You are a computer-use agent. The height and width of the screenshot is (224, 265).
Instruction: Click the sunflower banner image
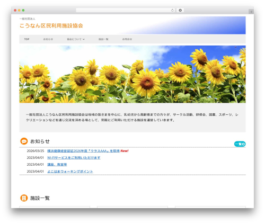(132, 74)
